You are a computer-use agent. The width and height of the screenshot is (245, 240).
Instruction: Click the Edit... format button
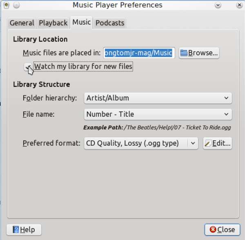point(218,143)
